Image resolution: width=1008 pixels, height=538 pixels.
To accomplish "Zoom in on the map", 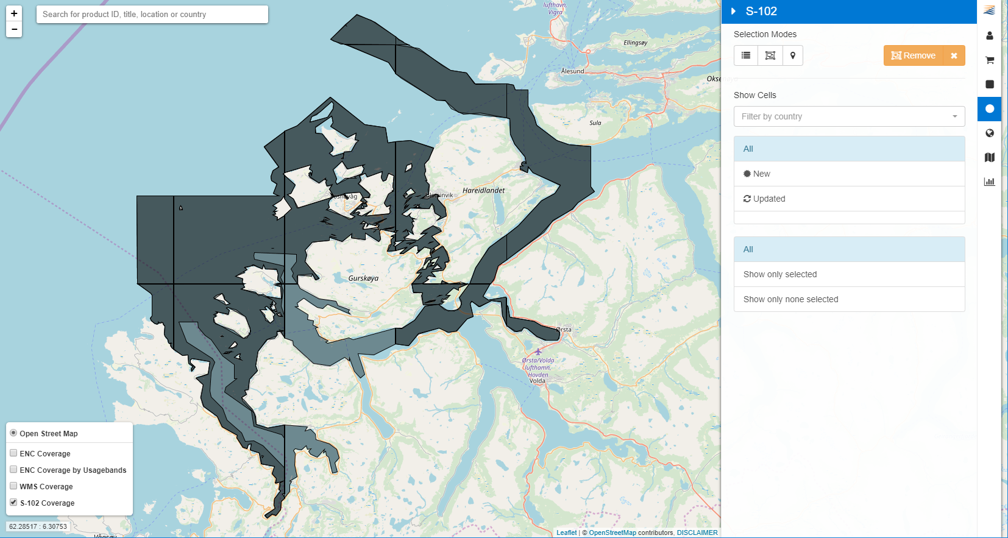I will [14, 13].
